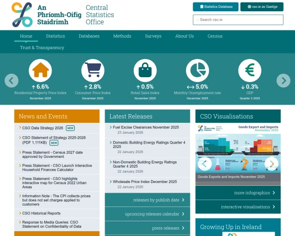Open Census 2022 Urban Areas press statement

tap(54, 183)
